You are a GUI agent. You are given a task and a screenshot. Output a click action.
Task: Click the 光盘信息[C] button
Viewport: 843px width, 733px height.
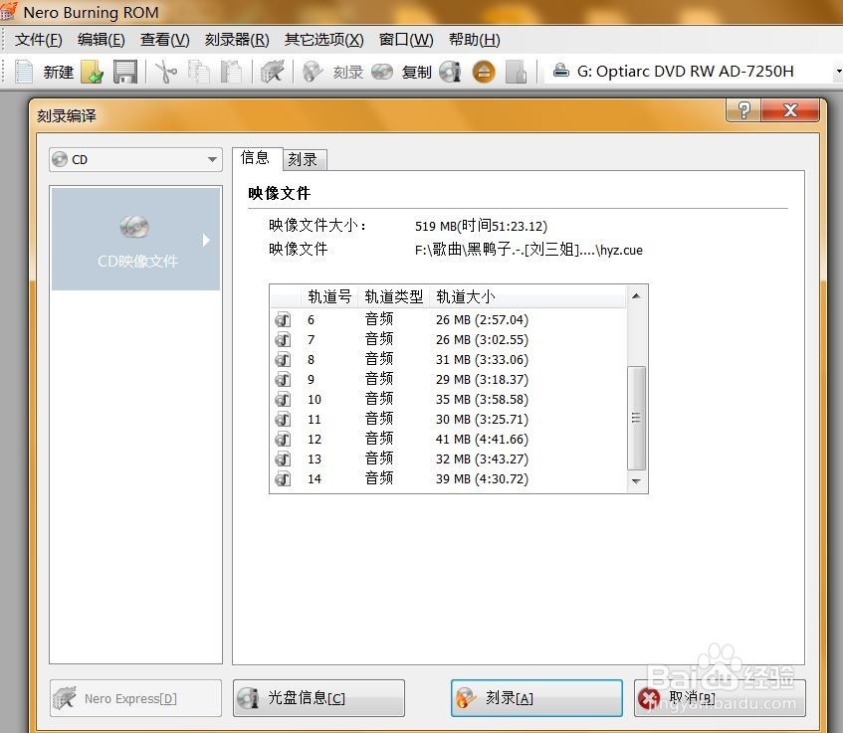coord(318,698)
